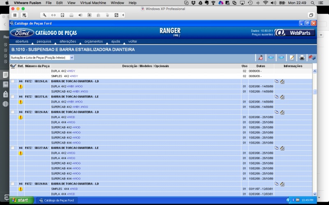Open the abertura menu

click(22, 41)
